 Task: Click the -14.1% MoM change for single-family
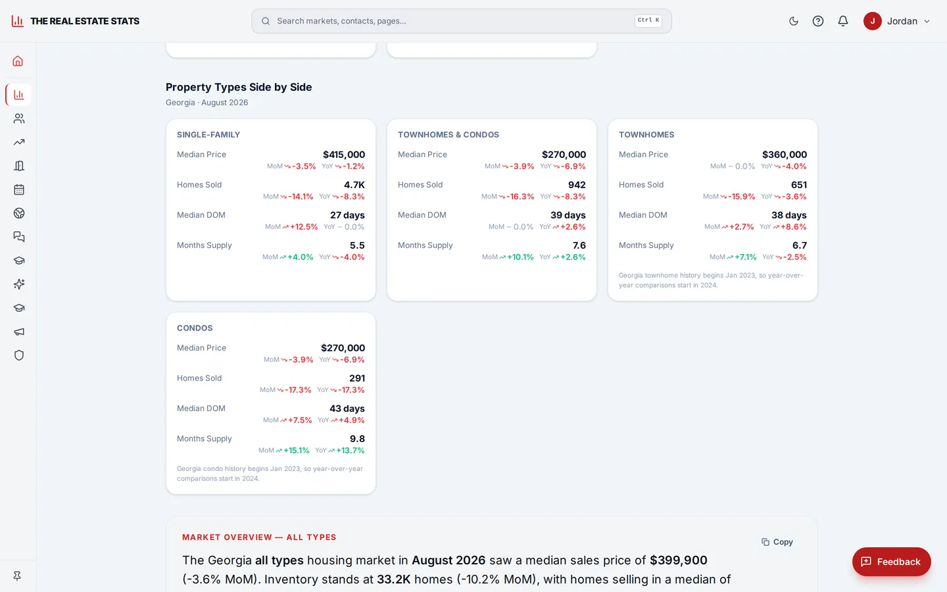click(301, 197)
